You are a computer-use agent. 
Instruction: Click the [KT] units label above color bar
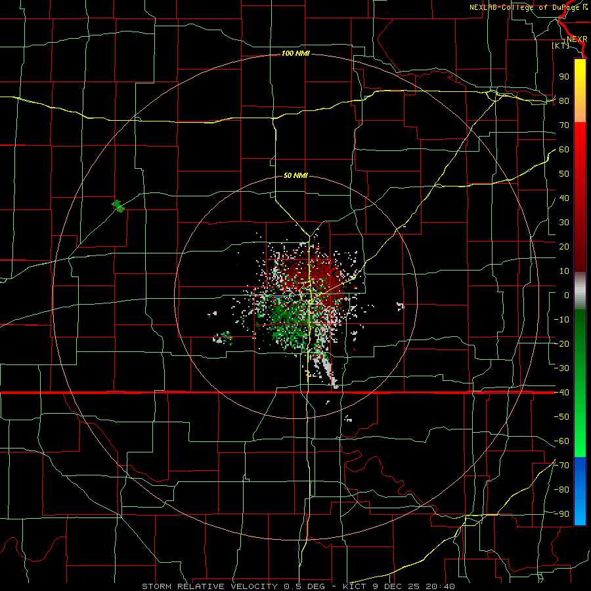click(x=560, y=45)
